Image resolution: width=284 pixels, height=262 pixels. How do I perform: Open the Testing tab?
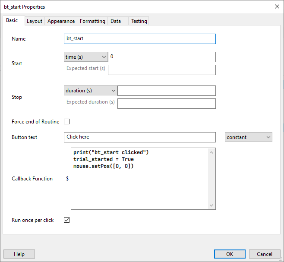tap(139, 21)
